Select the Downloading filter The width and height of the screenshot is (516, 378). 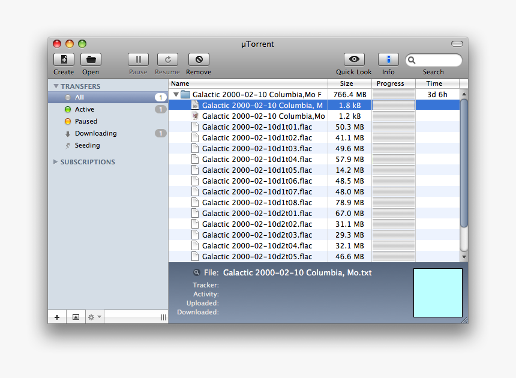108,133
